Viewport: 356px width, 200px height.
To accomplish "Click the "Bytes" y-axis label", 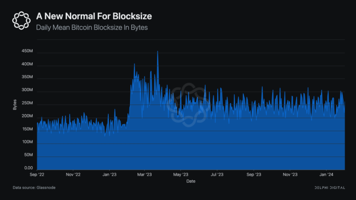I will [15, 105].
